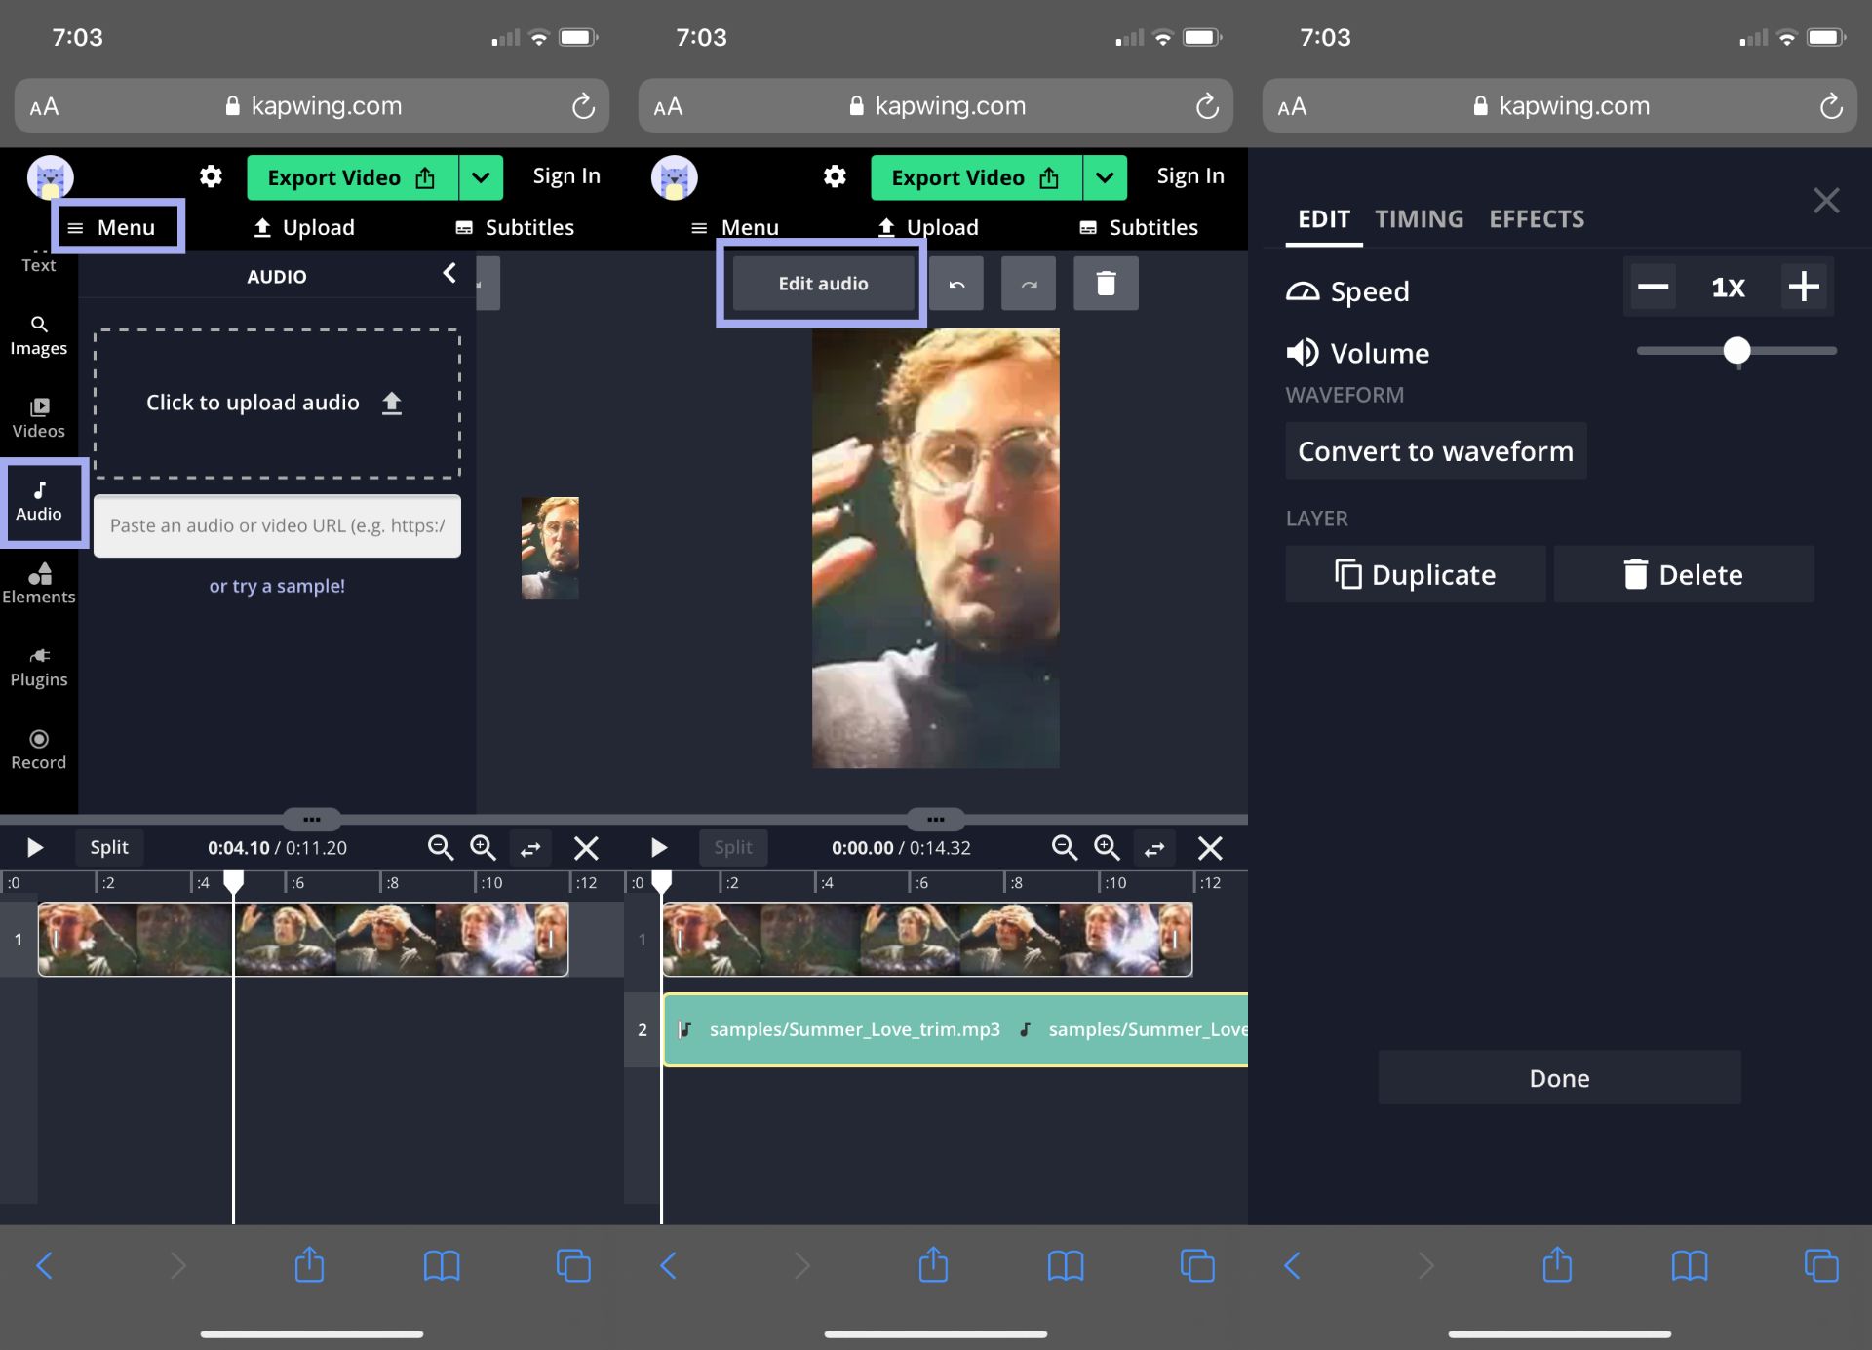Switch to the EFFECTS tab
Image resolution: width=1872 pixels, height=1350 pixels.
pyautogui.click(x=1537, y=219)
